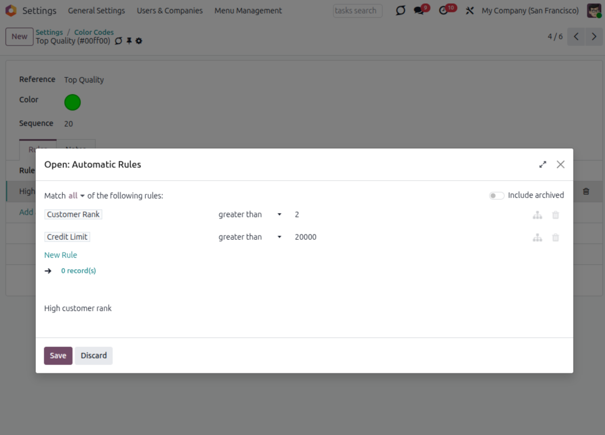Open the gear actions menu next to the pin
The width and height of the screenshot is (605, 435).
pos(139,41)
